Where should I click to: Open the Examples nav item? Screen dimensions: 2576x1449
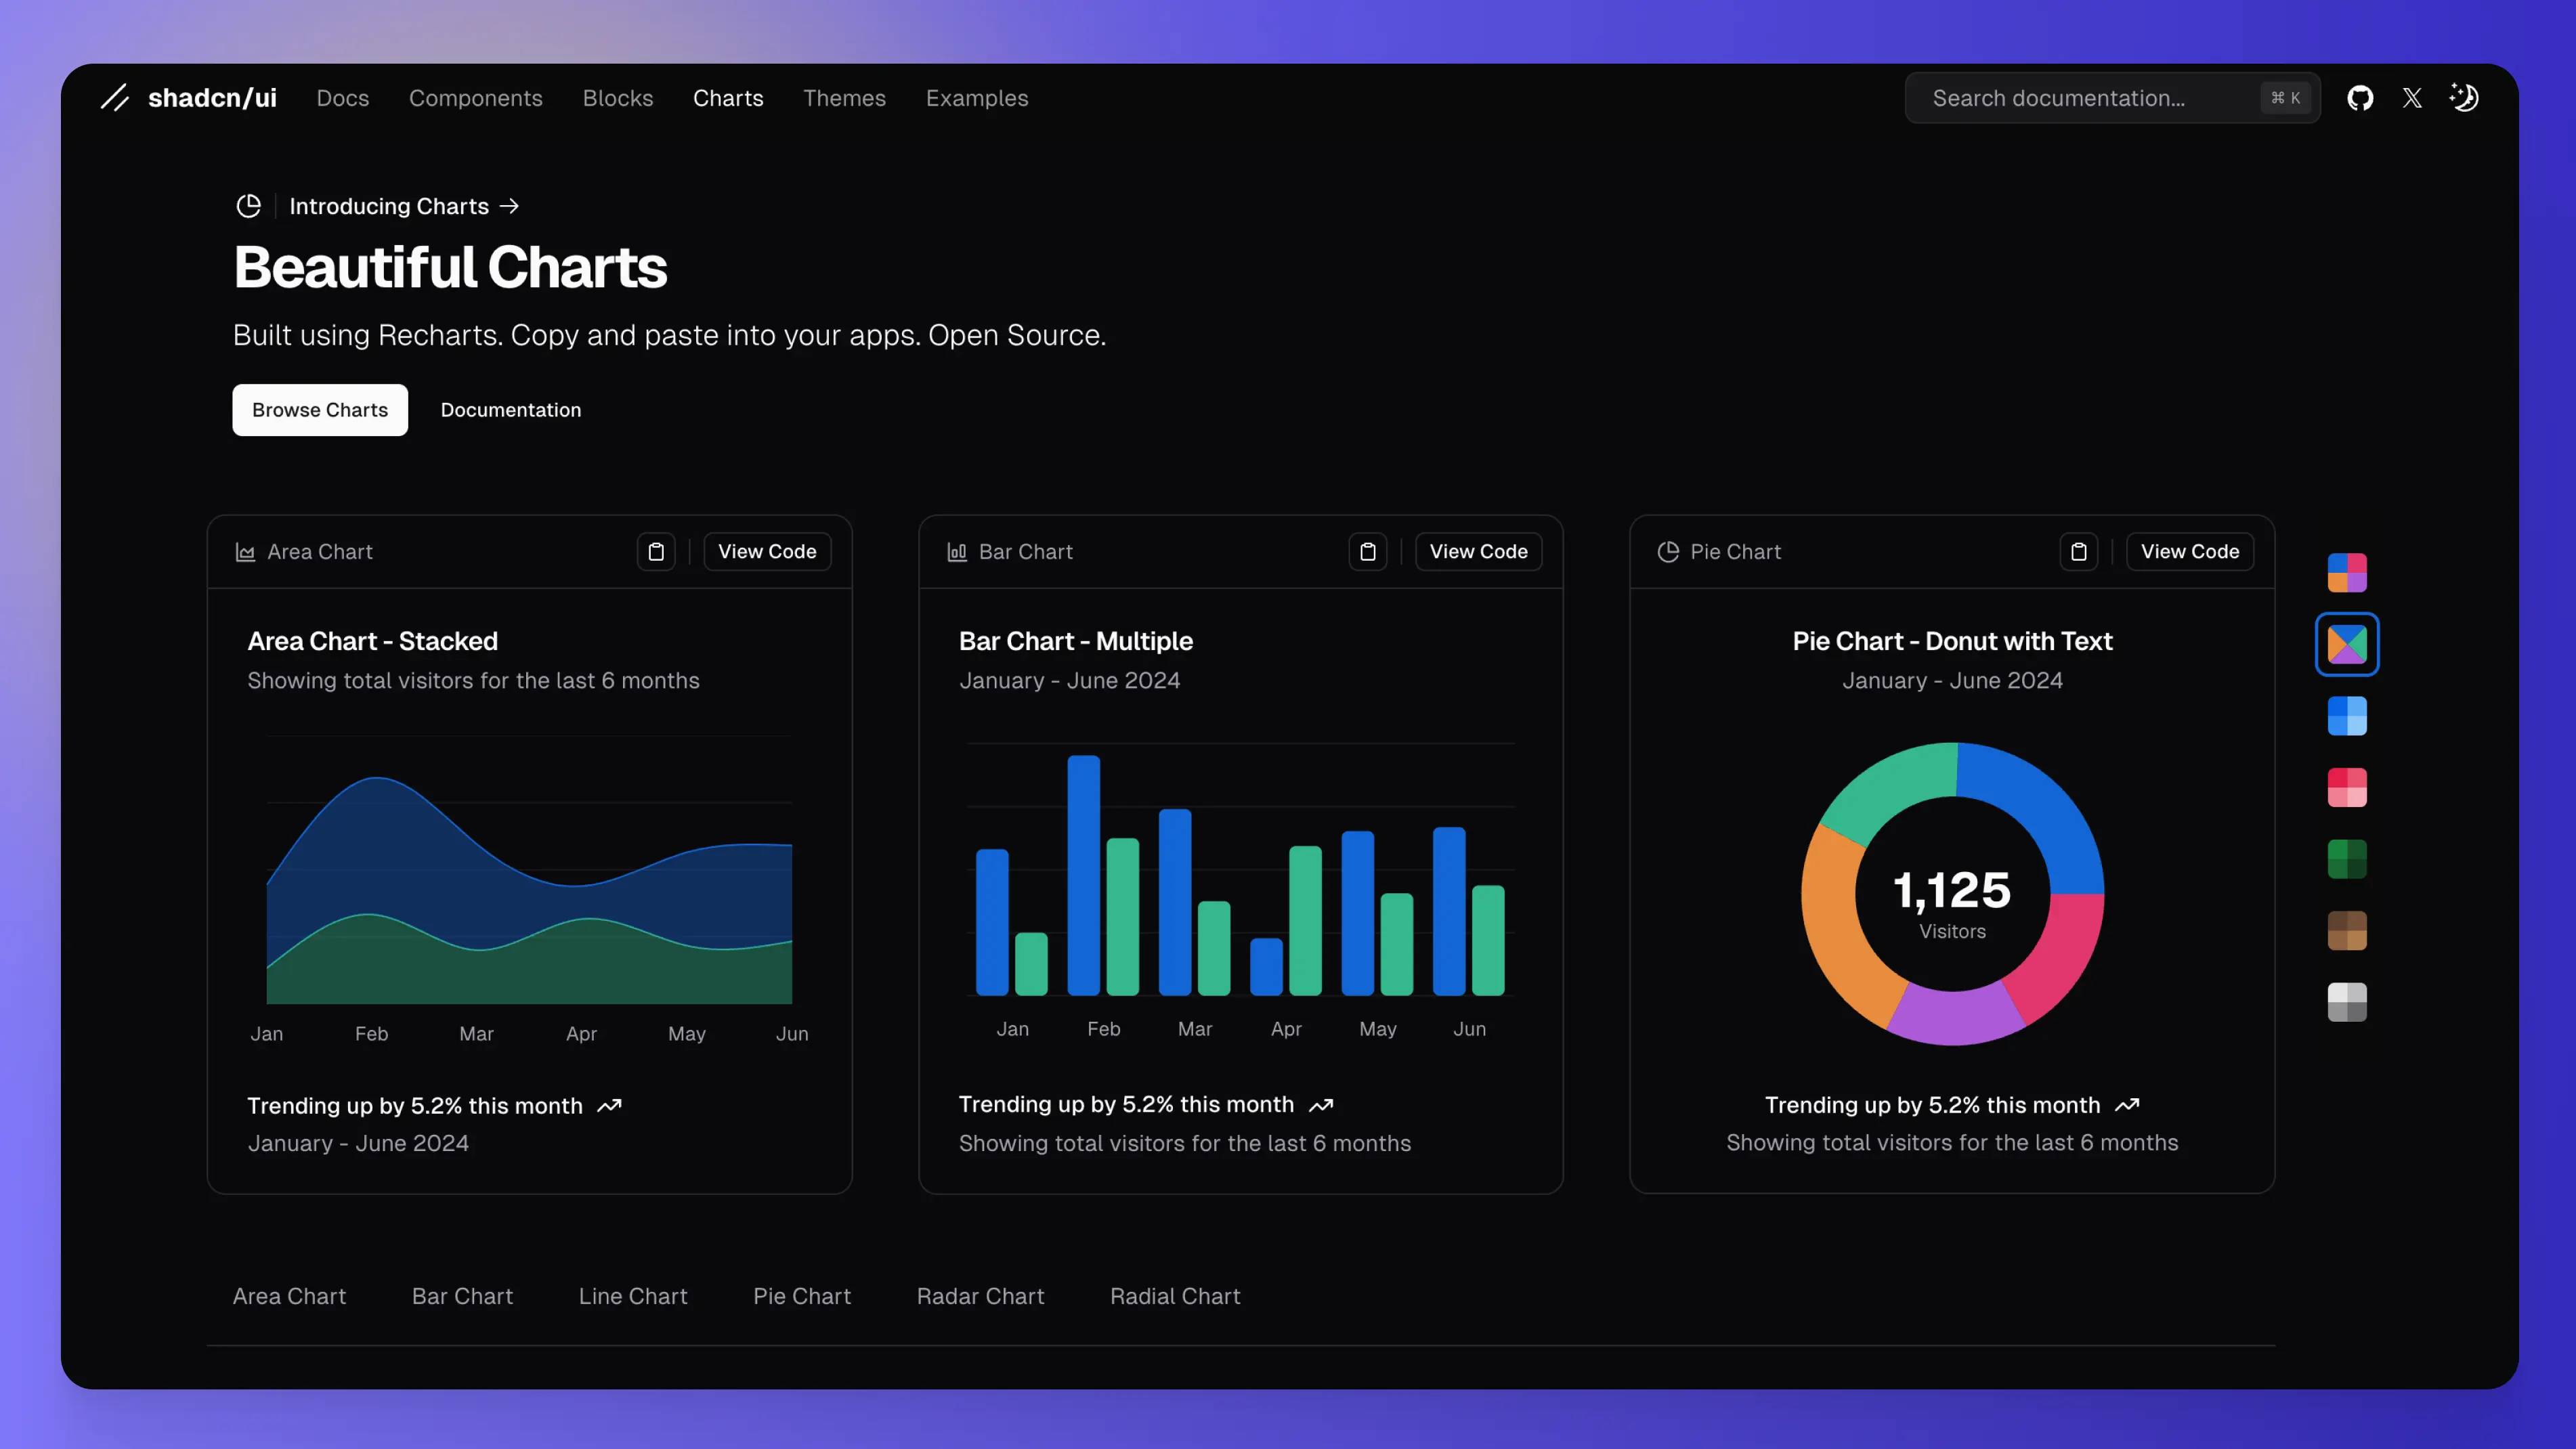(x=977, y=98)
